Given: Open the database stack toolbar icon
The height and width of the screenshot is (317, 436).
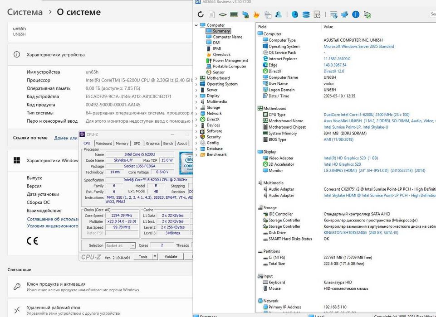Looking at the screenshot, I should pyautogui.click(x=306, y=14).
